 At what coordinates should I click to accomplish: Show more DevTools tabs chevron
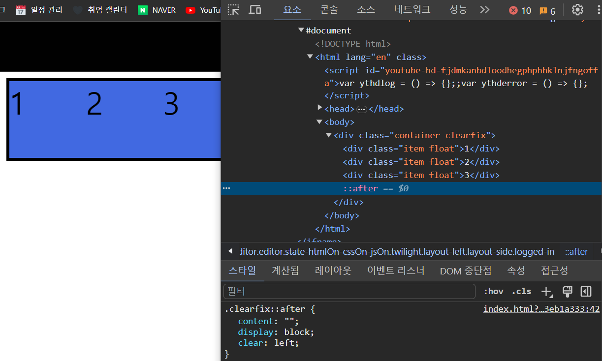point(485,10)
